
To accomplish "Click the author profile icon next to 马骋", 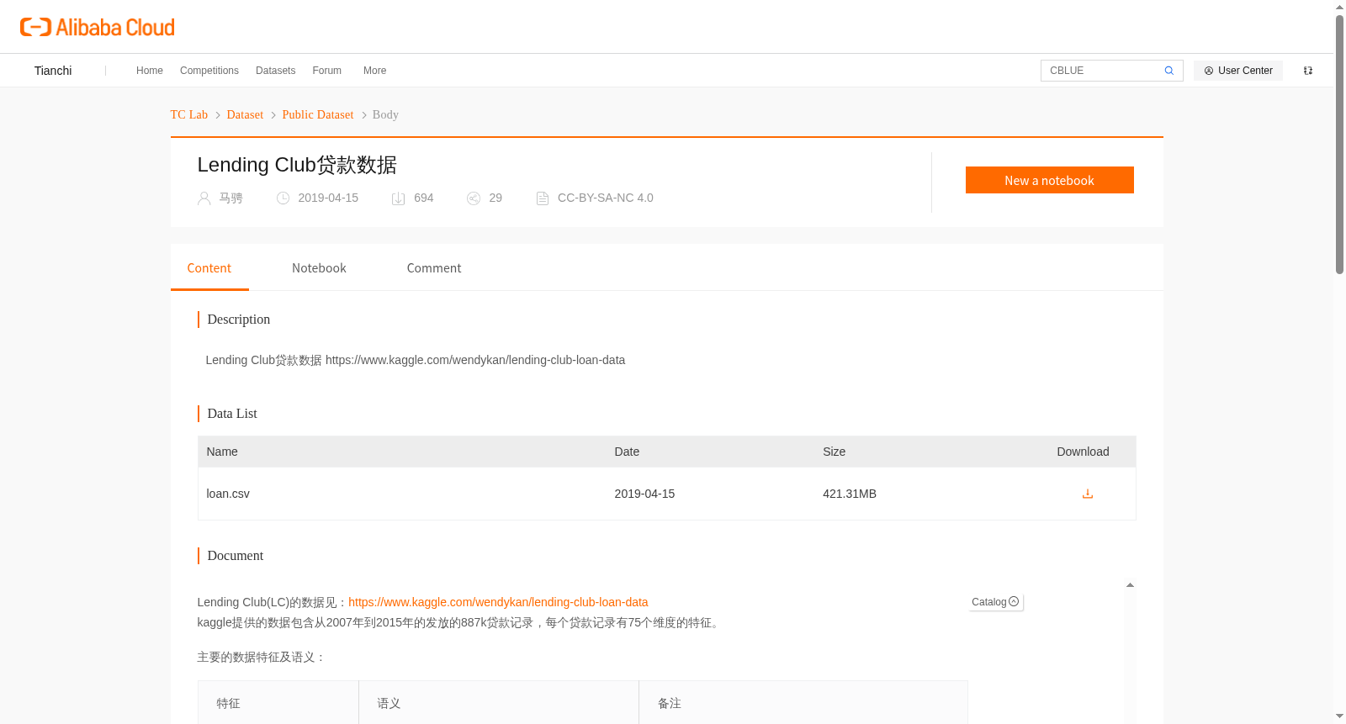I will point(204,198).
